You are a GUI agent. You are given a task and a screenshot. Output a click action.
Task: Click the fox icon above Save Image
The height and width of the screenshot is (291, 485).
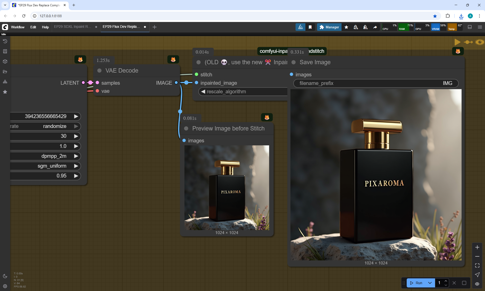coord(458,51)
